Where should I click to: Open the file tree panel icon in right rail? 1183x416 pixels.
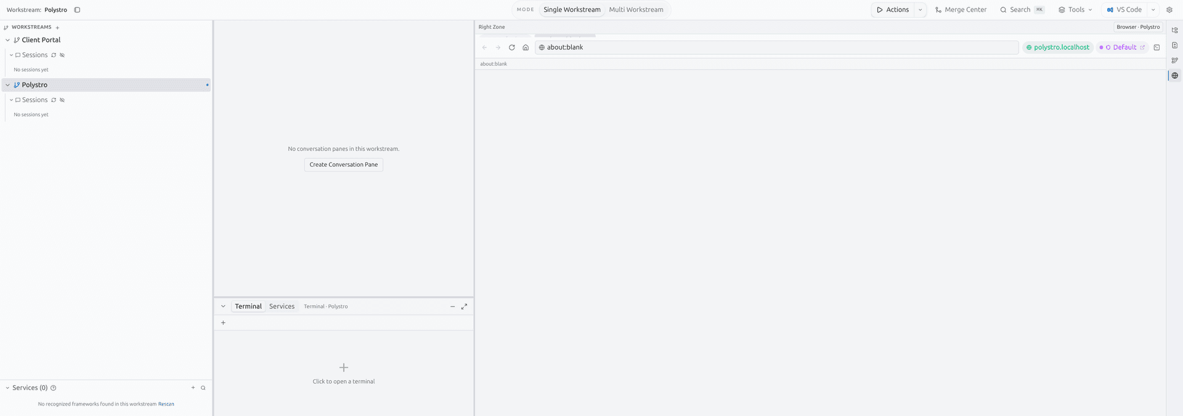pyautogui.click(x=1175, y=30)
